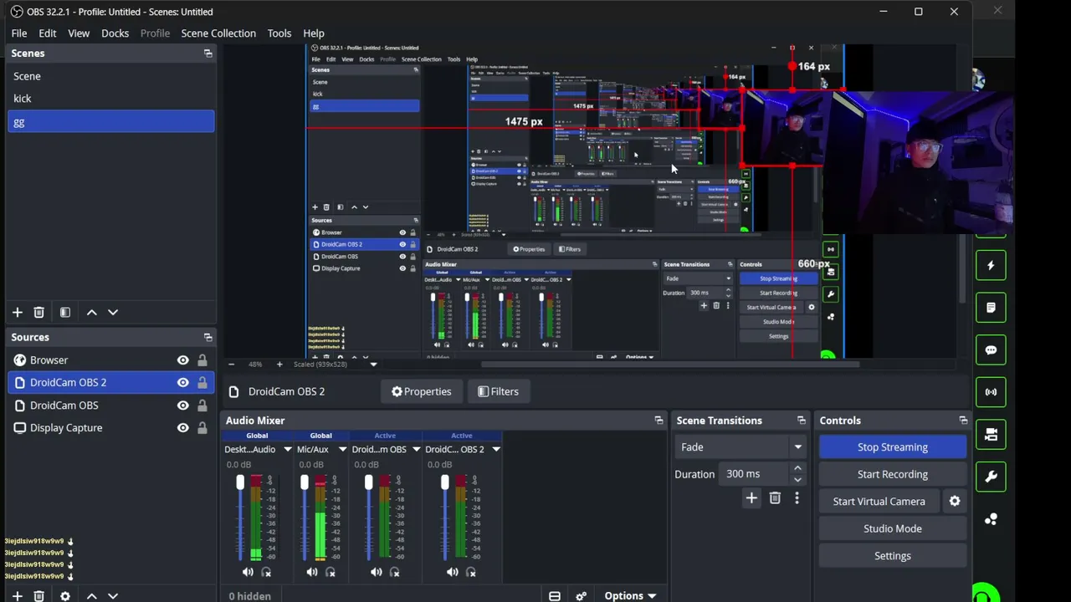Click the lightning bolt icon in the sidebar behind OBS
The width and height of the screenshot is (1071, 602).
(x=991, y=266)
